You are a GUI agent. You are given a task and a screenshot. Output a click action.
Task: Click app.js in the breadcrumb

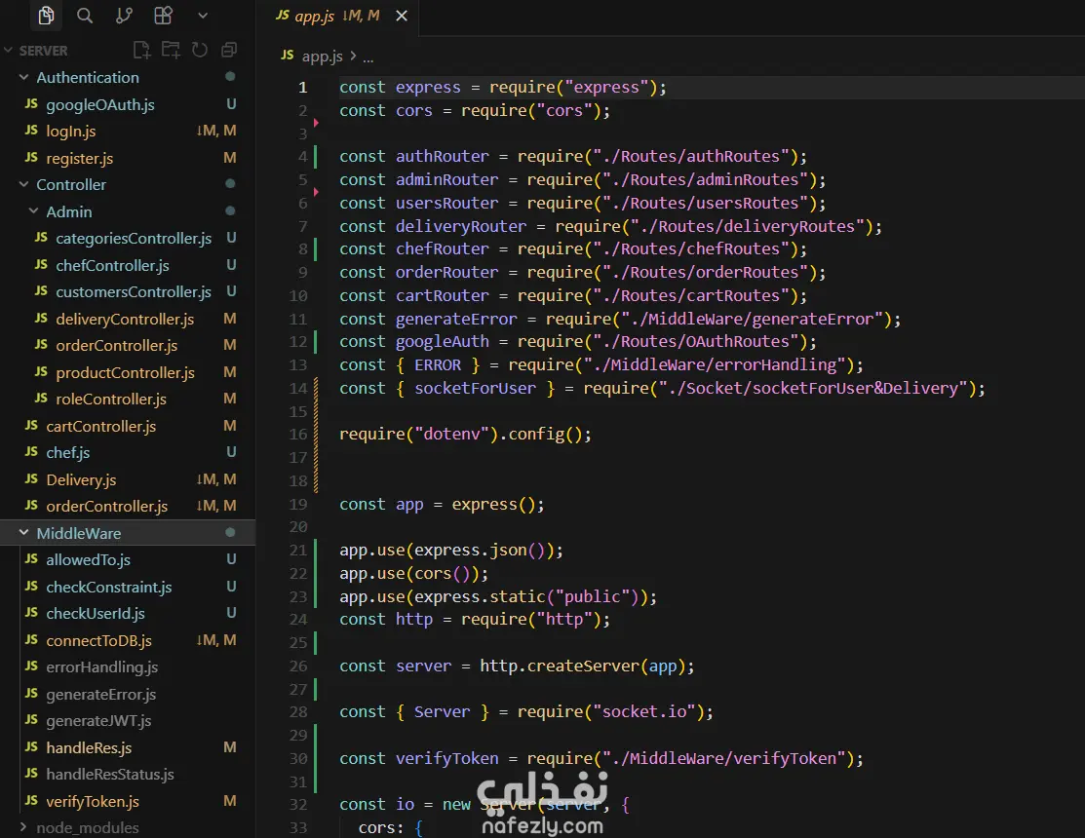(x=322, y=57)
